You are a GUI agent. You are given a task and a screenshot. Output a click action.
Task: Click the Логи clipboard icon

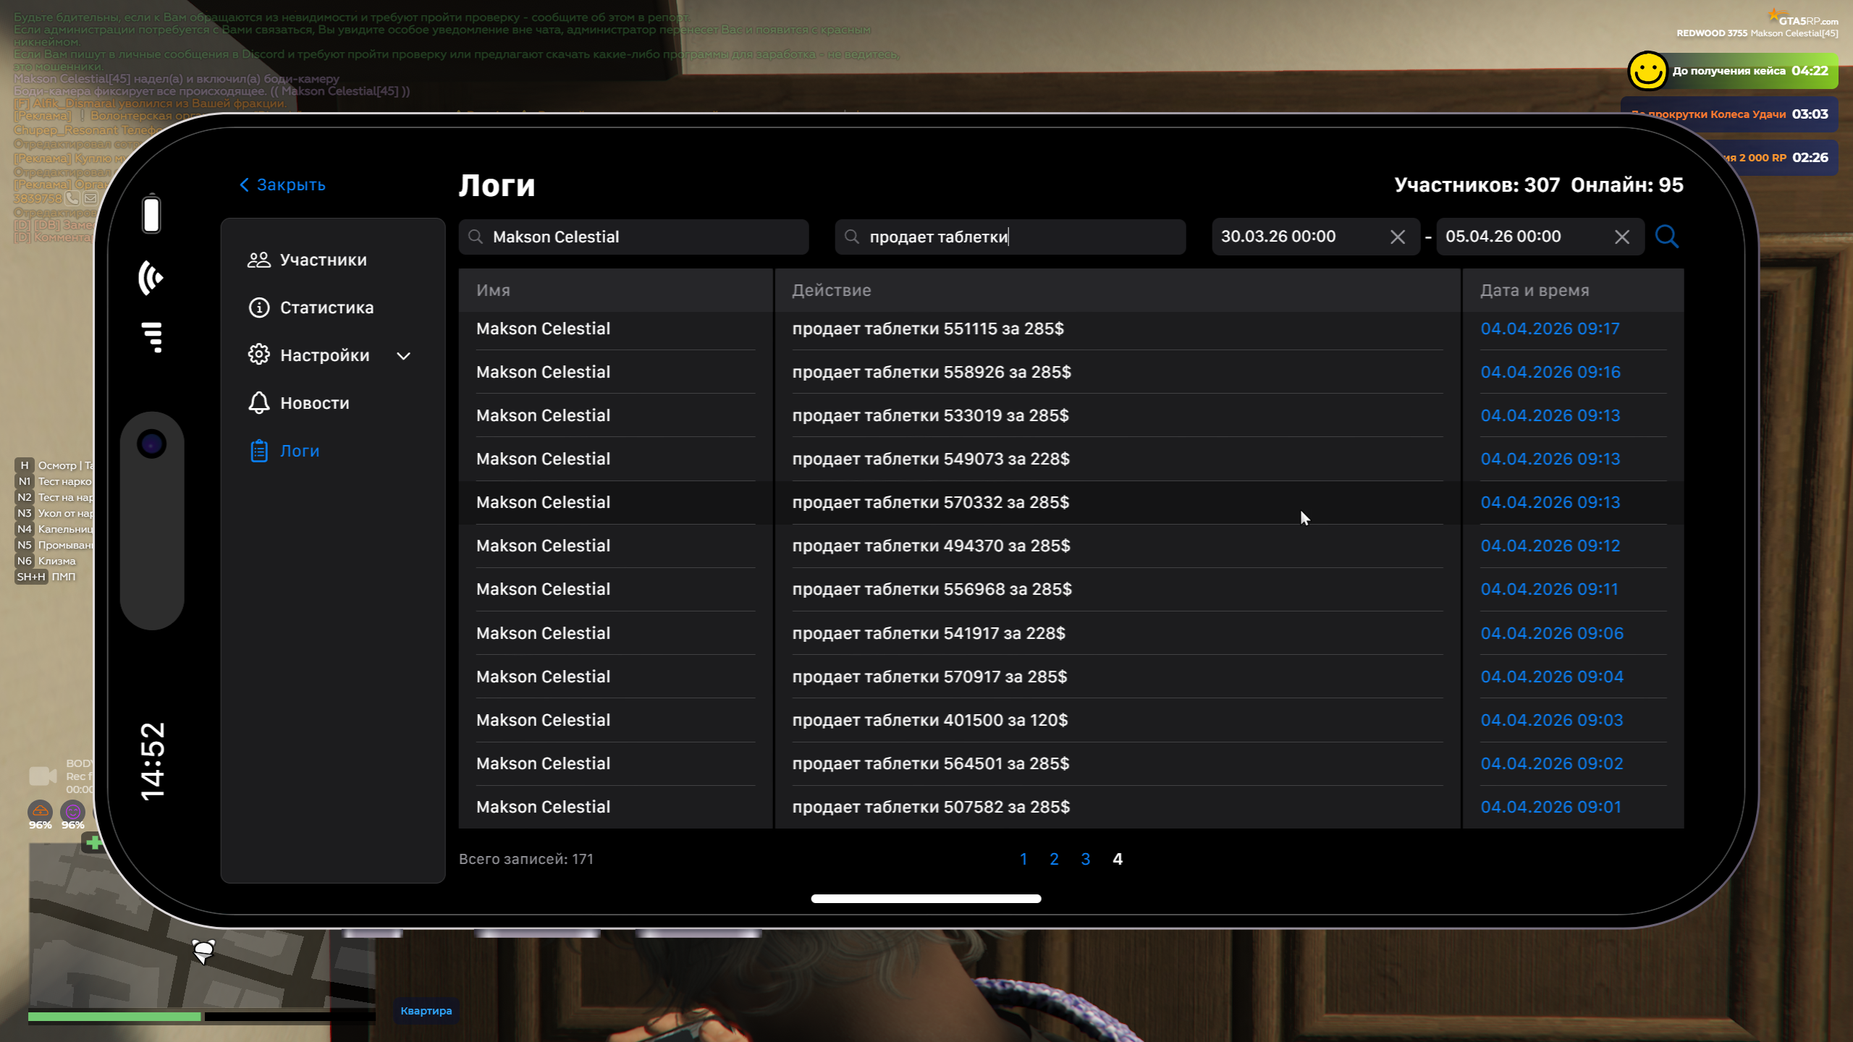click(x=259, y=451)
